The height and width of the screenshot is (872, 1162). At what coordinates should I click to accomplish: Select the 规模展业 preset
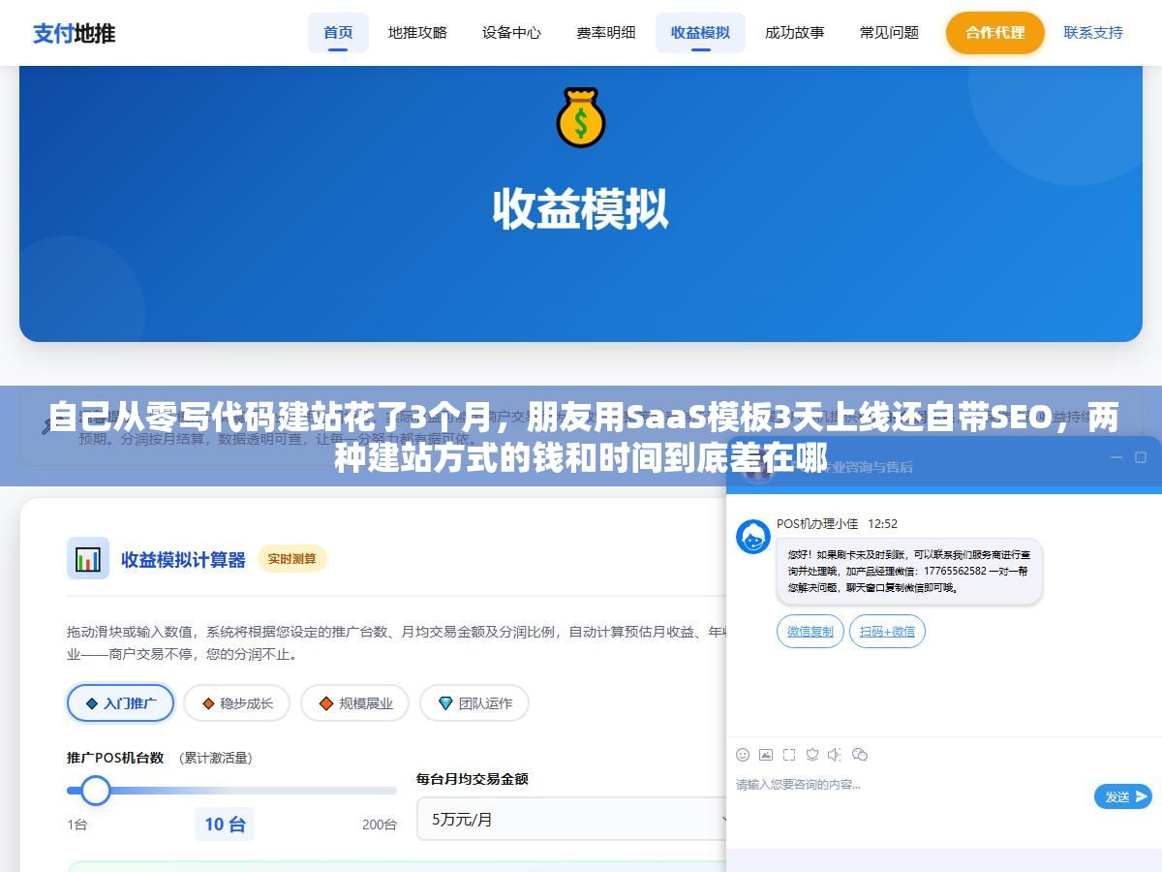pyautogui.click(x=354, y=703)
